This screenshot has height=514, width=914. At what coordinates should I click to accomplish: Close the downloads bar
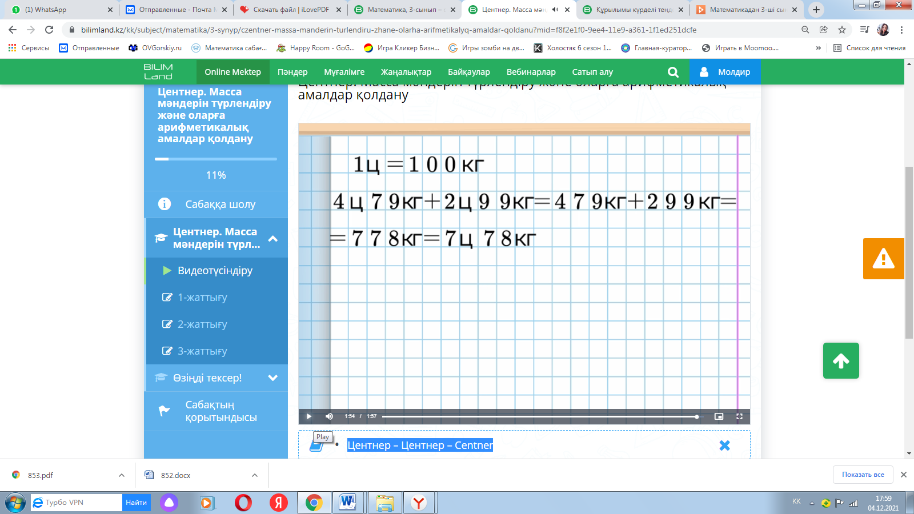(x=904, y=475)
